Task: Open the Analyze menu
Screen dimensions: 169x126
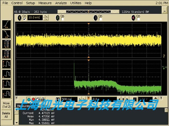Action: pyautogui.click(x=61, y=3)
